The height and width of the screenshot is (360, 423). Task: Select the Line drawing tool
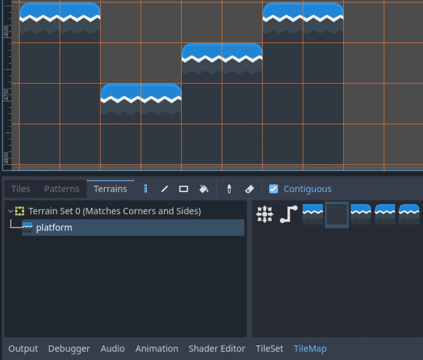point(164,189)
